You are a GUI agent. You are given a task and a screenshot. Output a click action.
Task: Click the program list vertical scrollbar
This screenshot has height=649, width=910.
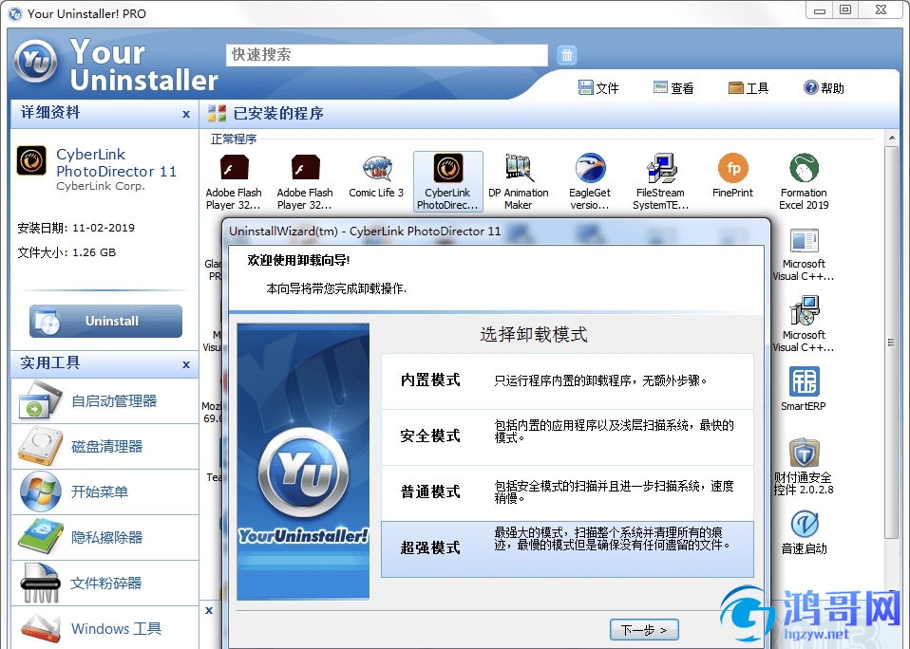(891, 342)
